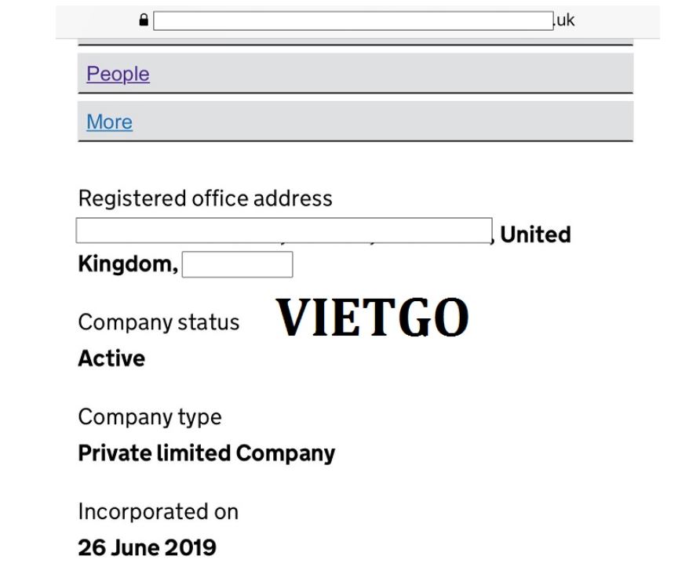Viewport: 700px width, 585px height.
Task: Open the More tab
Action: 109,122
